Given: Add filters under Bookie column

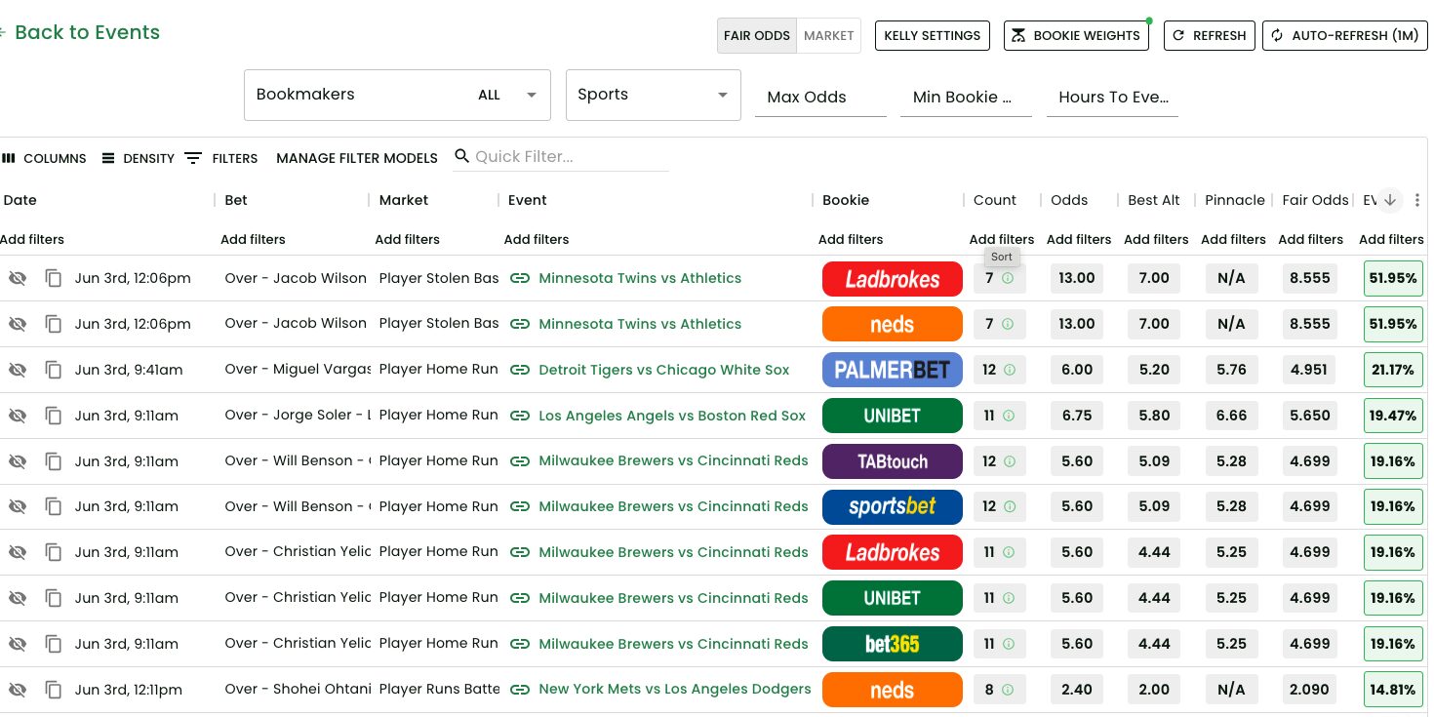Looking at the screenshot, I should pyautogui.click(x=851, y=239).
